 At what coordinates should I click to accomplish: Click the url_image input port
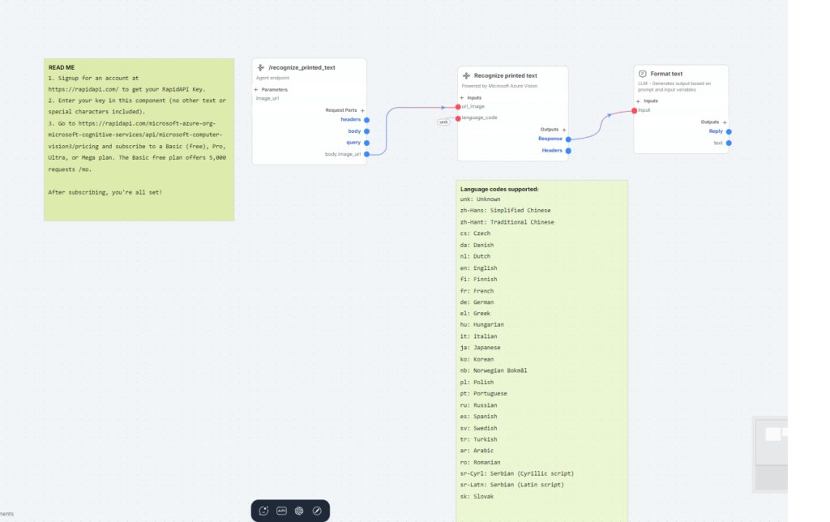pos(457,106)
